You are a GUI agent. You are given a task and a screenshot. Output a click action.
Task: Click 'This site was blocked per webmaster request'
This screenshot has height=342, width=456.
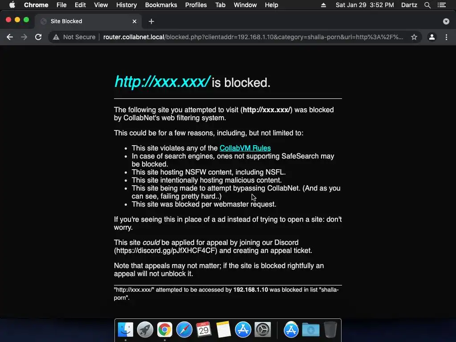click(x=204, y=204)
